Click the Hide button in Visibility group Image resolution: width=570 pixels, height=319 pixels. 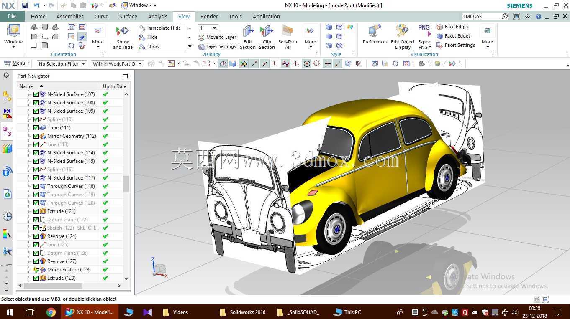click(149, 37)
